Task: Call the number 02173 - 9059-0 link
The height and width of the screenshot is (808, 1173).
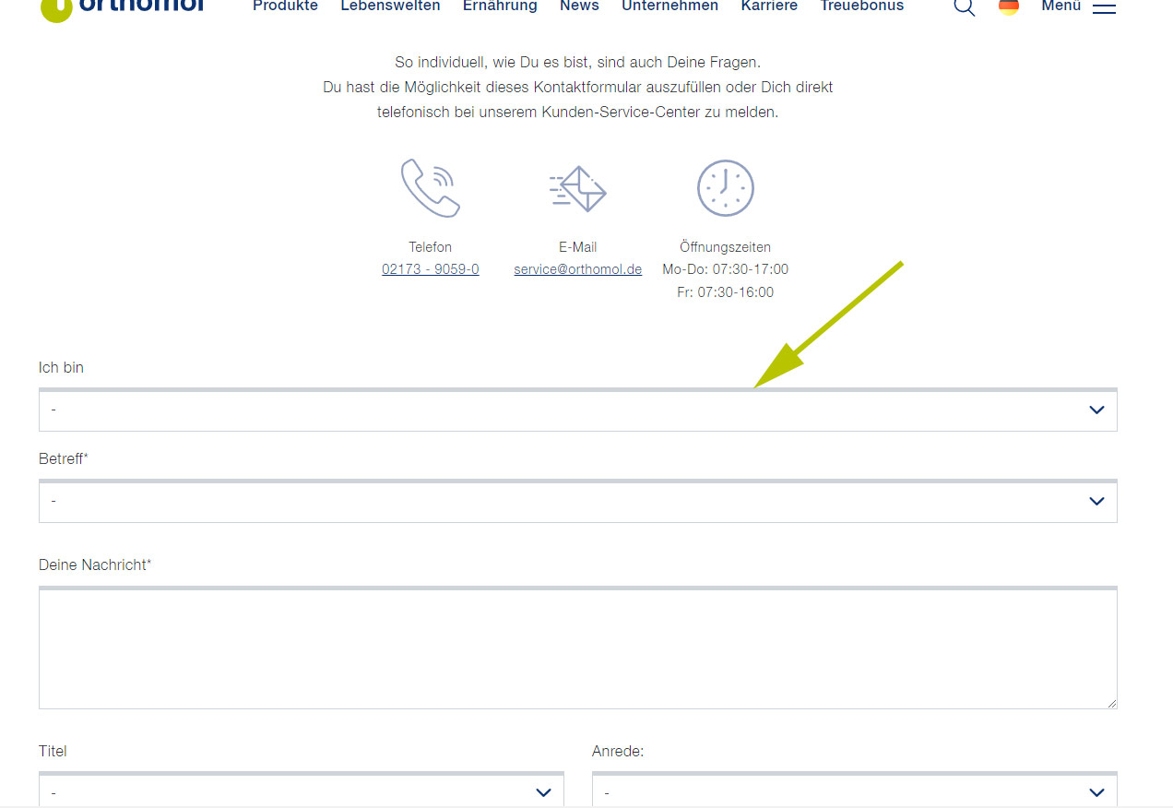Action: click(431, 269)
